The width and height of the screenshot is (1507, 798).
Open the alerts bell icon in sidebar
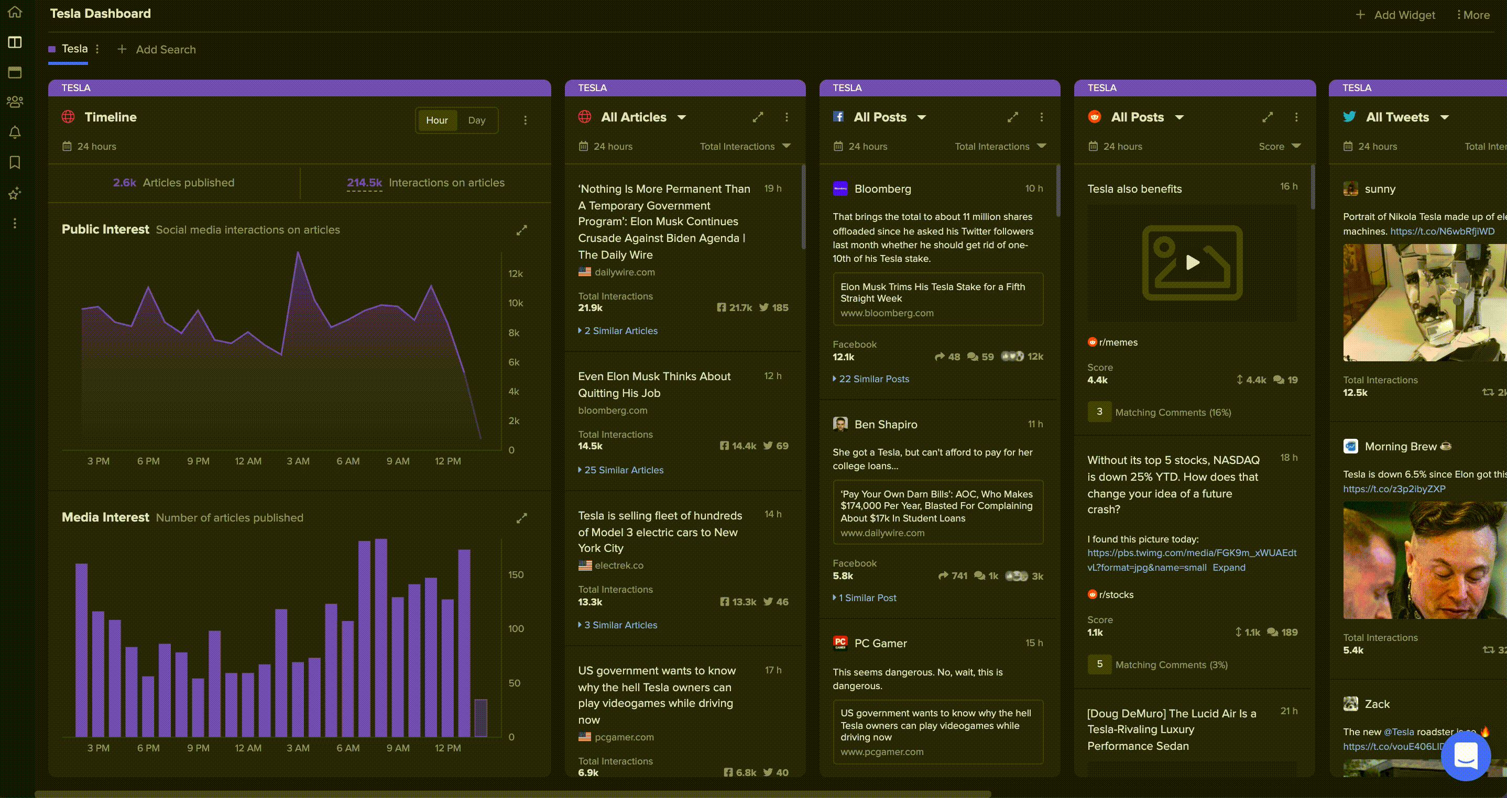click(x=15, y=132)
